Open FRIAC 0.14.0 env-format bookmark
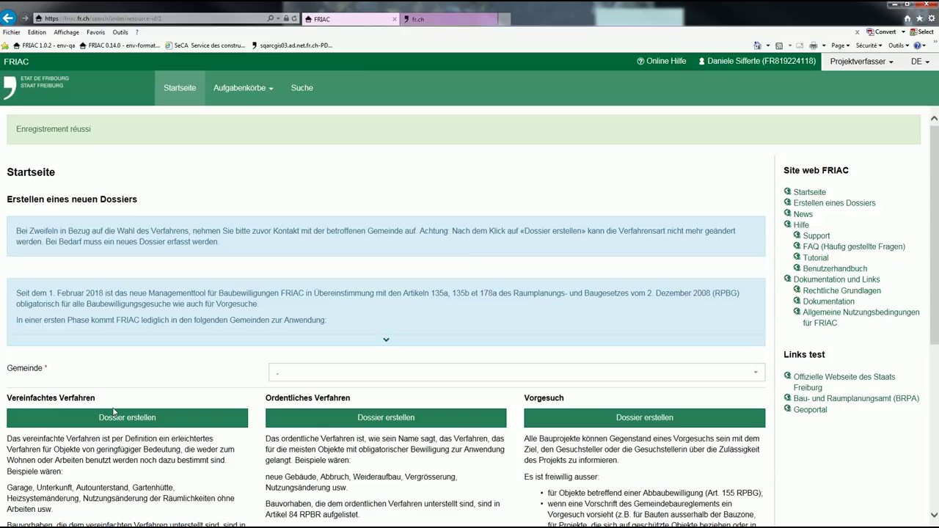 (120, 45)
